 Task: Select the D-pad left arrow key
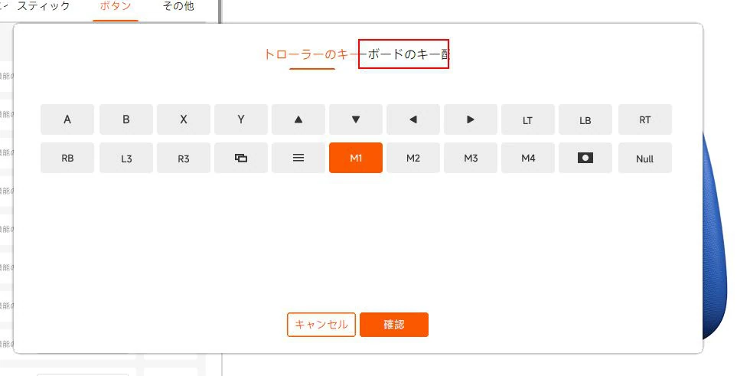click(x=413, y=119)
